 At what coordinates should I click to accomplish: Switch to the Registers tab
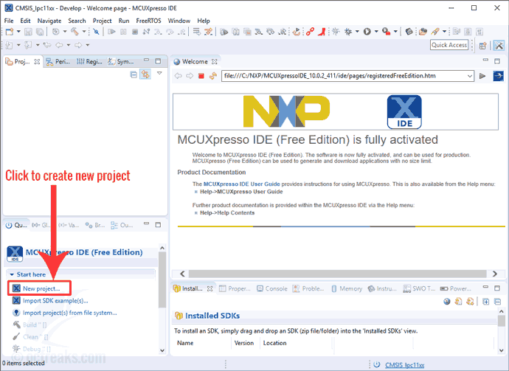coord(89,61)
